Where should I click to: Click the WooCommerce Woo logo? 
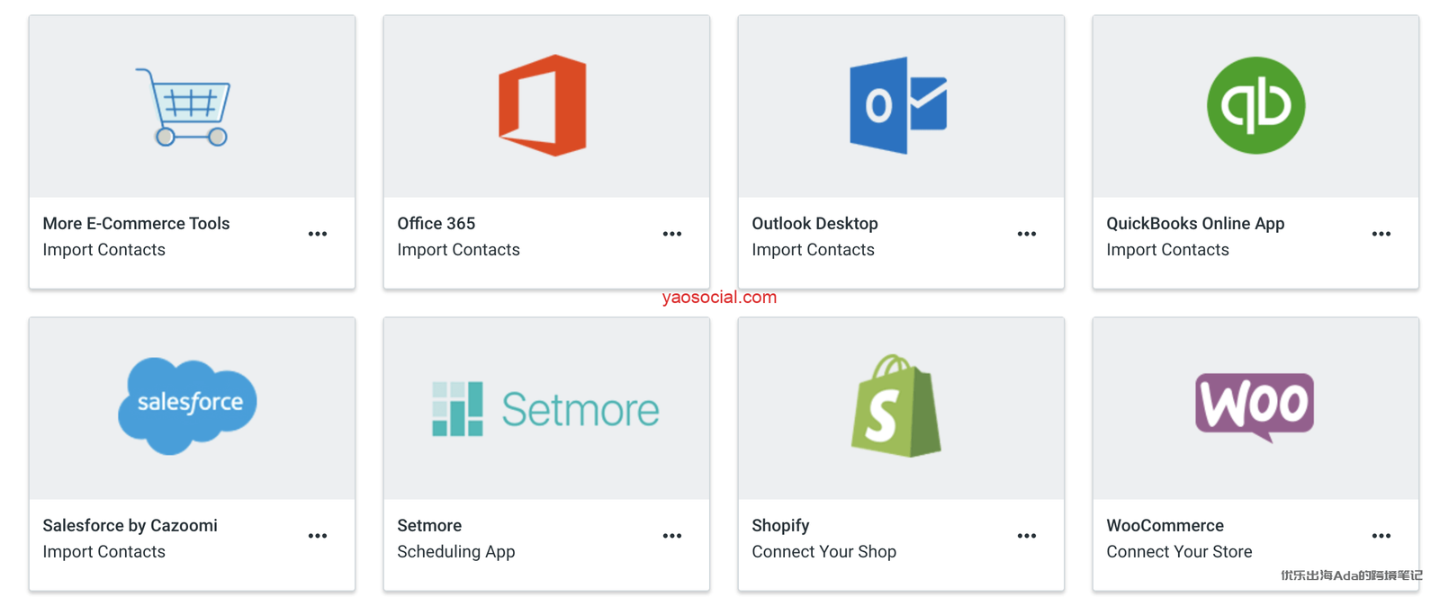pos(1255,405)
